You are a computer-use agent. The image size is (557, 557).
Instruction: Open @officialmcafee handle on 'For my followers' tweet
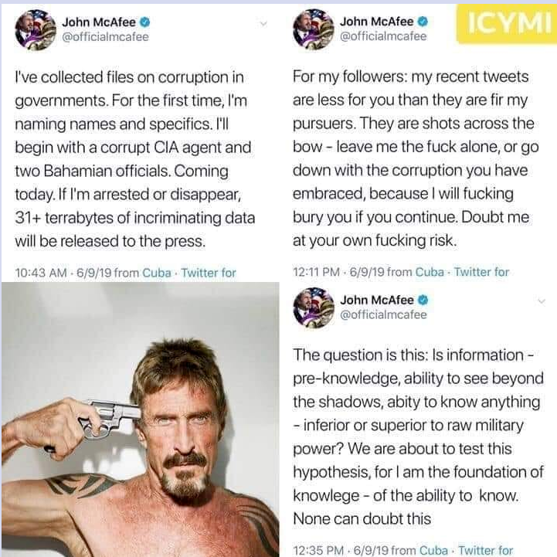pos(383,36)
